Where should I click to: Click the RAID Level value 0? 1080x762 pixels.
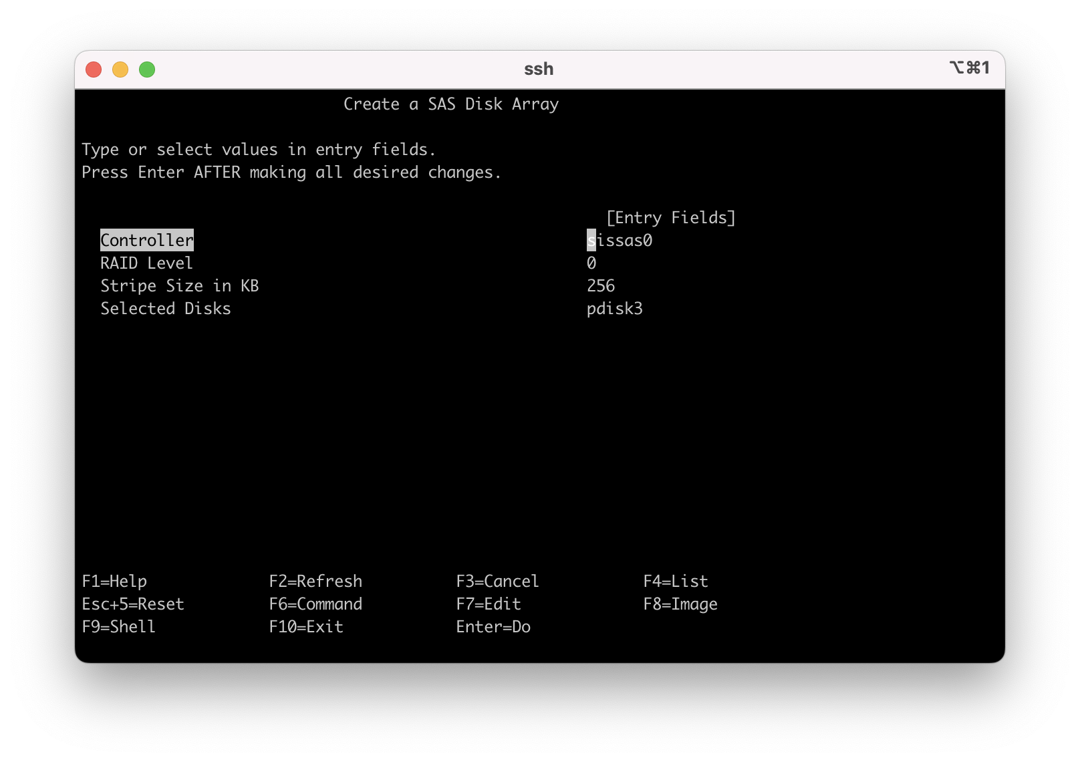coord(591,263)
